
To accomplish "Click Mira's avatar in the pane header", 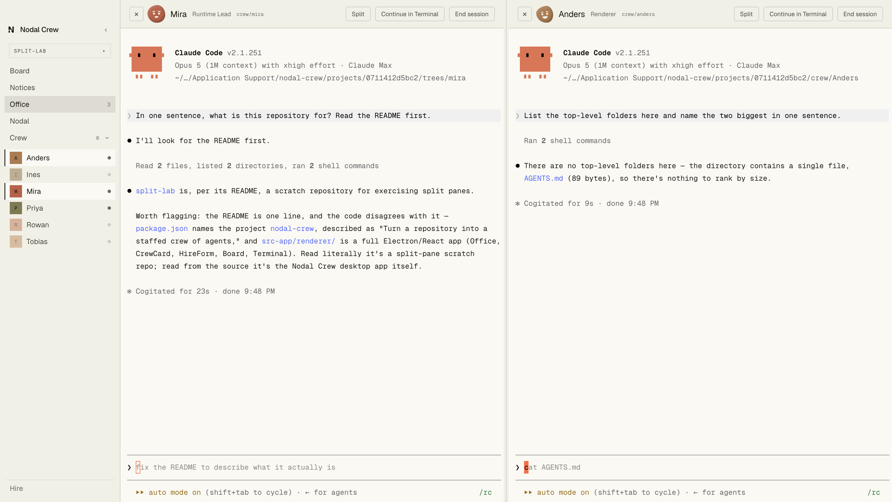I will 156,14.
